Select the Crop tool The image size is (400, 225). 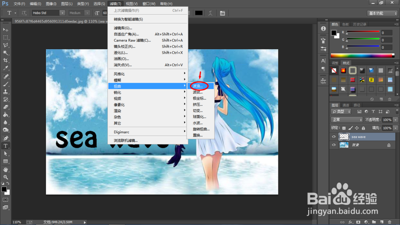pos(5,60)
